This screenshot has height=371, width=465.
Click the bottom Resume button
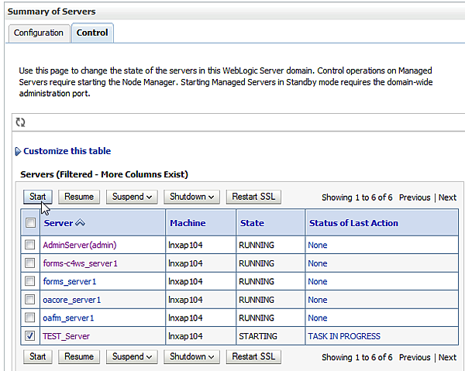tap(79, 357)
